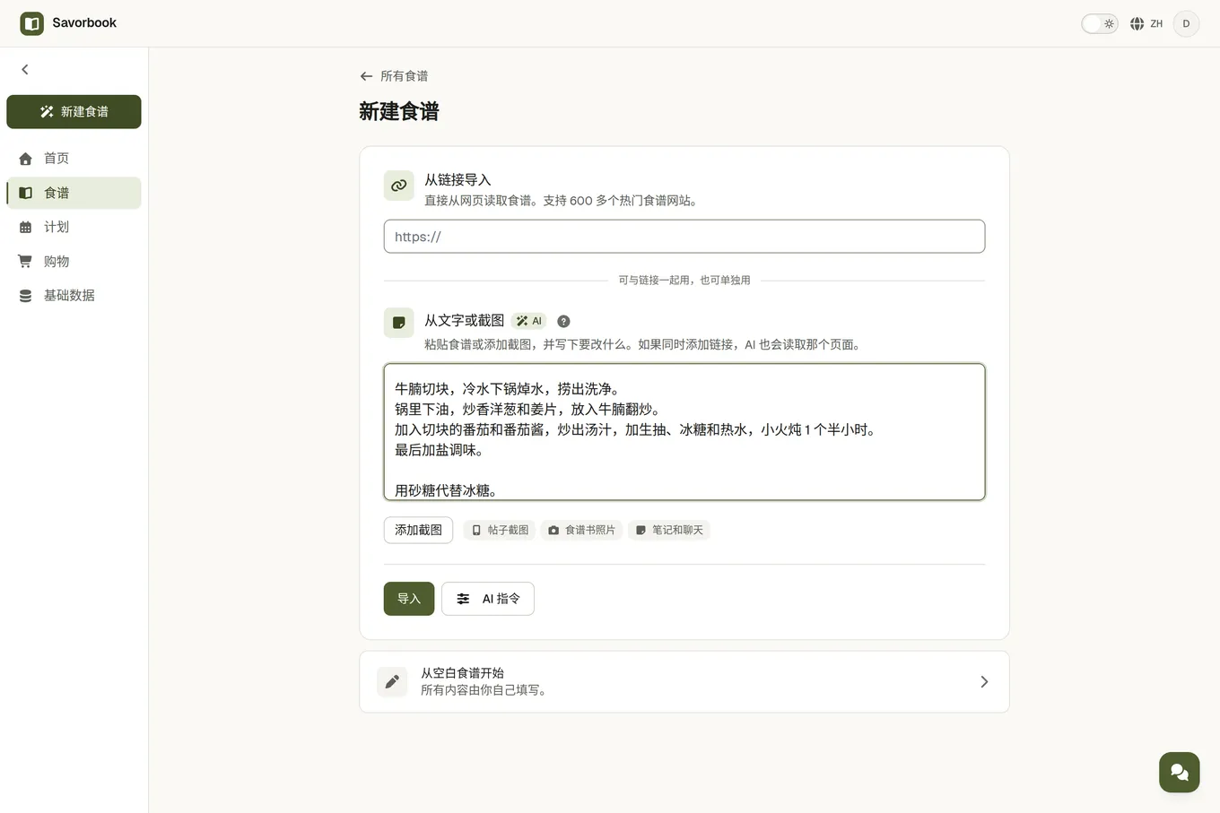The image size is (1220, 813).
Task: Click the text 所有内容由你自己填写。
Action: [x=485, y=690]
